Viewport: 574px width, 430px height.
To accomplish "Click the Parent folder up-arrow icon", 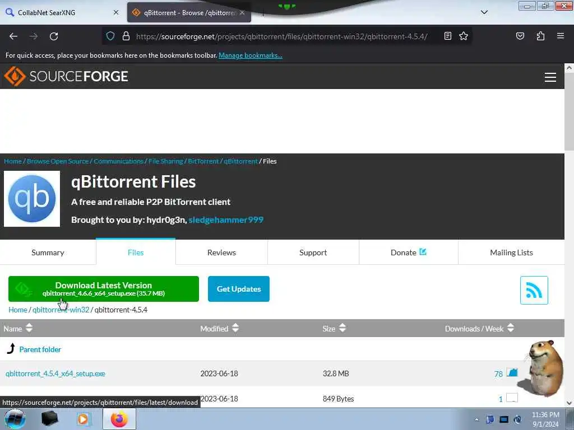I will (x=11, y=348).
